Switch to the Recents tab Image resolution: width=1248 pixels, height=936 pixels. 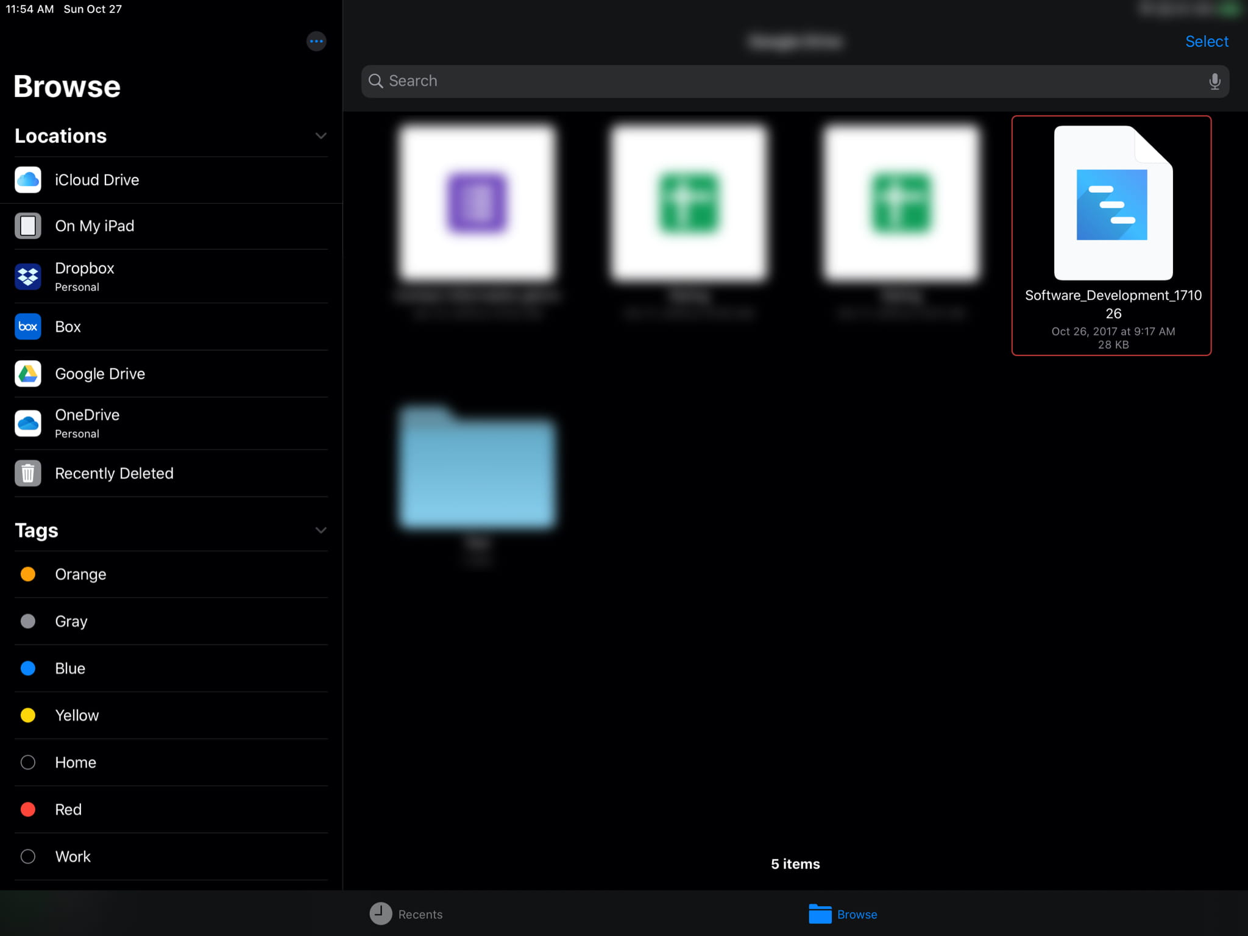tap(406, 913)
